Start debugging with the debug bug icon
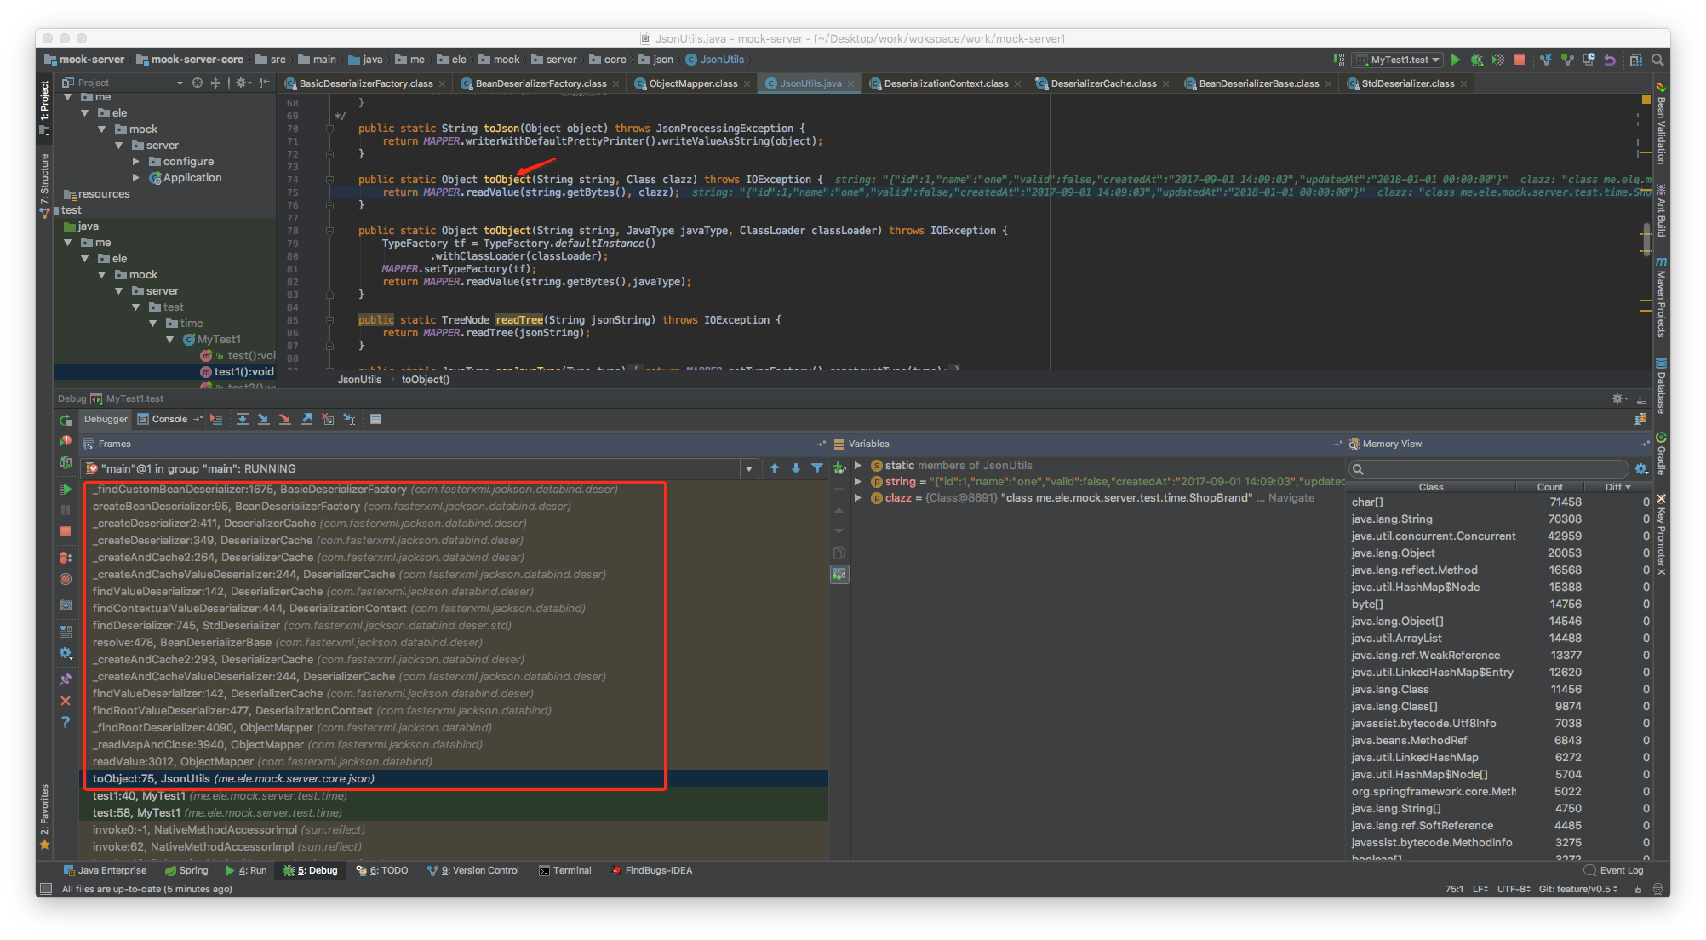The image size is (1706, 940). tap(1476, 60)
